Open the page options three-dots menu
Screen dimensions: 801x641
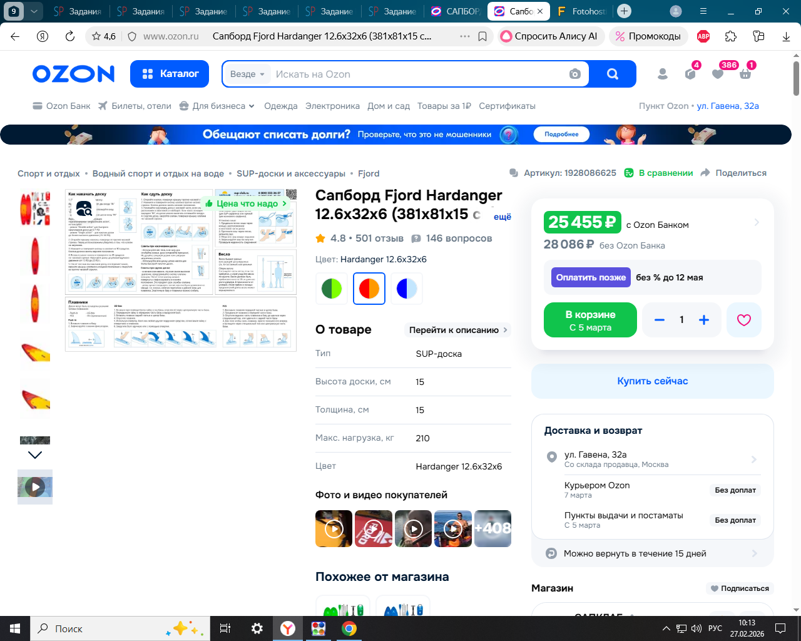point(464,36)
